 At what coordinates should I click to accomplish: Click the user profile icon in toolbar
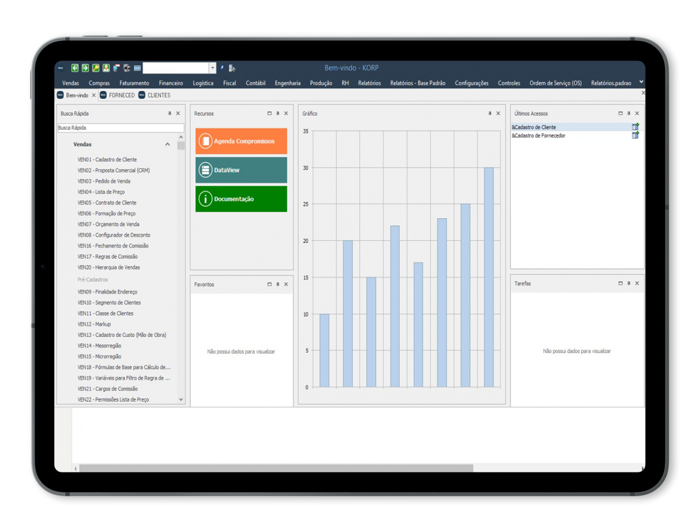[x=106, y=68]
